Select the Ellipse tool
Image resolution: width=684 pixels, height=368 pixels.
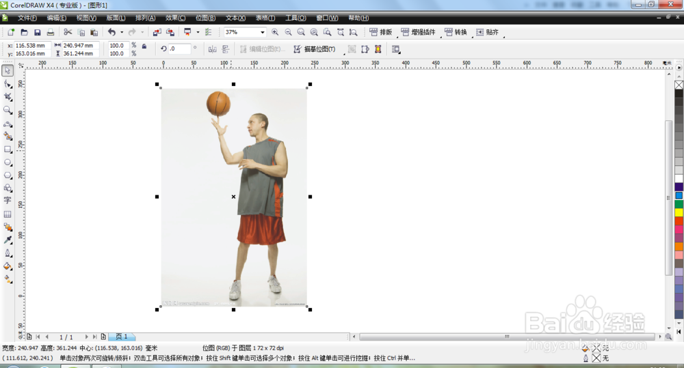[x=8, y=162]
